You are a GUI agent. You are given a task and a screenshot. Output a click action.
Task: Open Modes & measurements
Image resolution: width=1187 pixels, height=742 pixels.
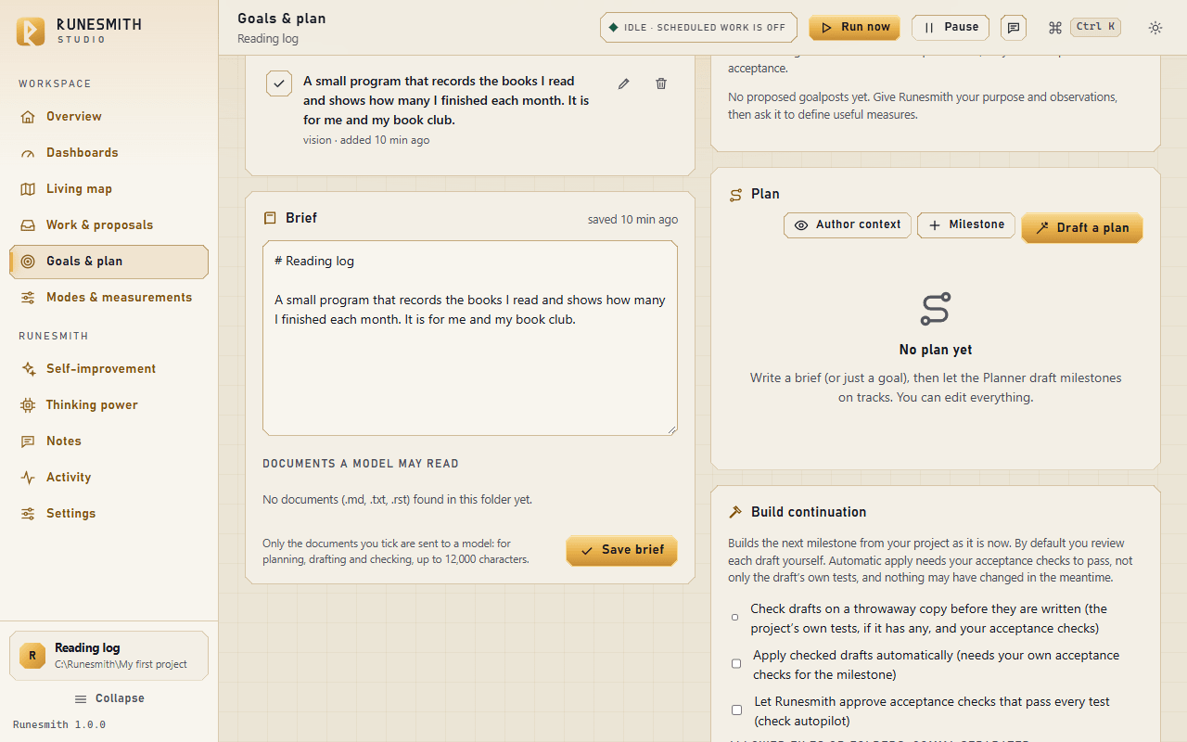click(108, 297)
